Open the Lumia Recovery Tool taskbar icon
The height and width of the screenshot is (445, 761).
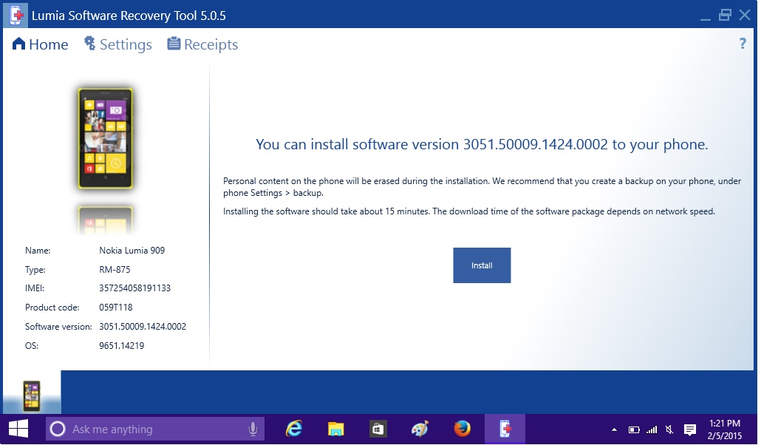(505, 429)
